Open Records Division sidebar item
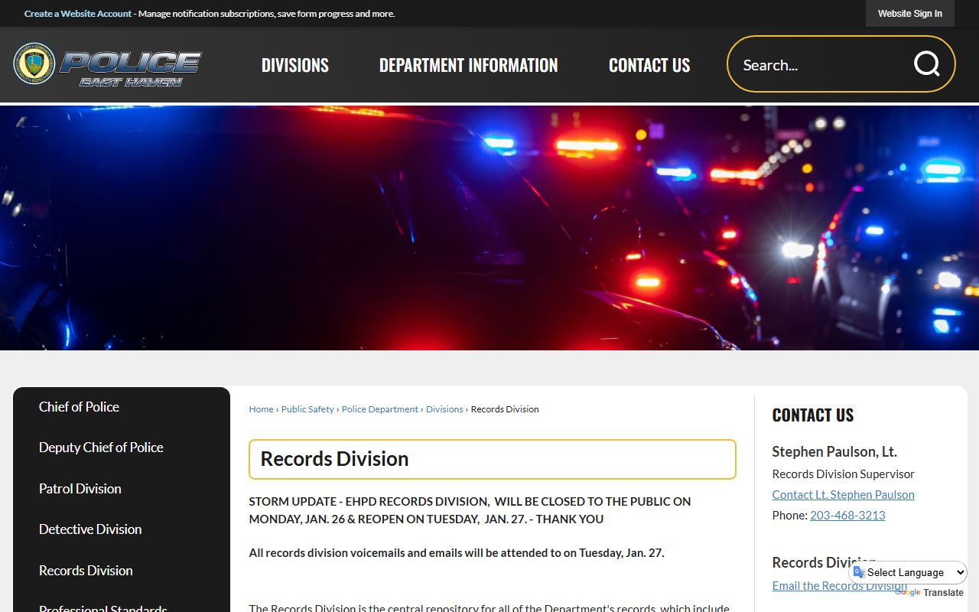Screen dimensions: 979x612 [x=86, y=571]
